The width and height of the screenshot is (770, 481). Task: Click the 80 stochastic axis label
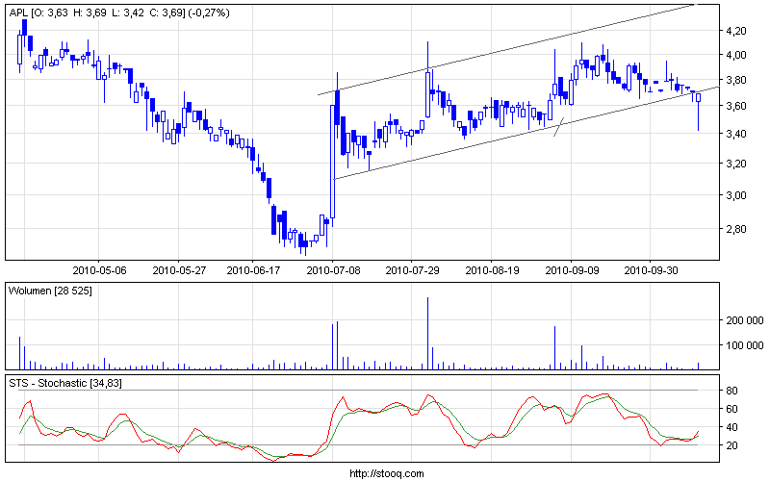click(731, 391)
